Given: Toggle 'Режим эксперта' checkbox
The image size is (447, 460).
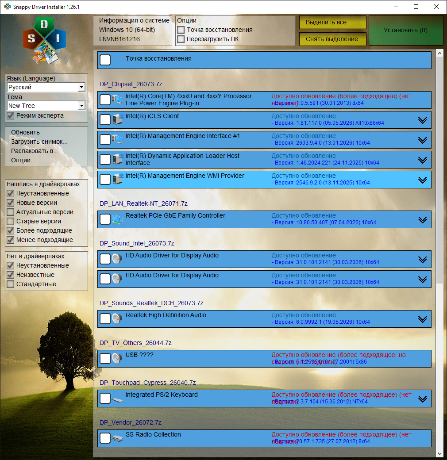Looking at the screenshot, I should pos(11,115).
